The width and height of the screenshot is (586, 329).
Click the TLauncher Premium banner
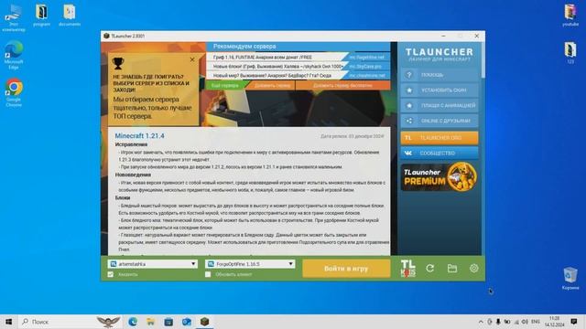click(439, 176)
